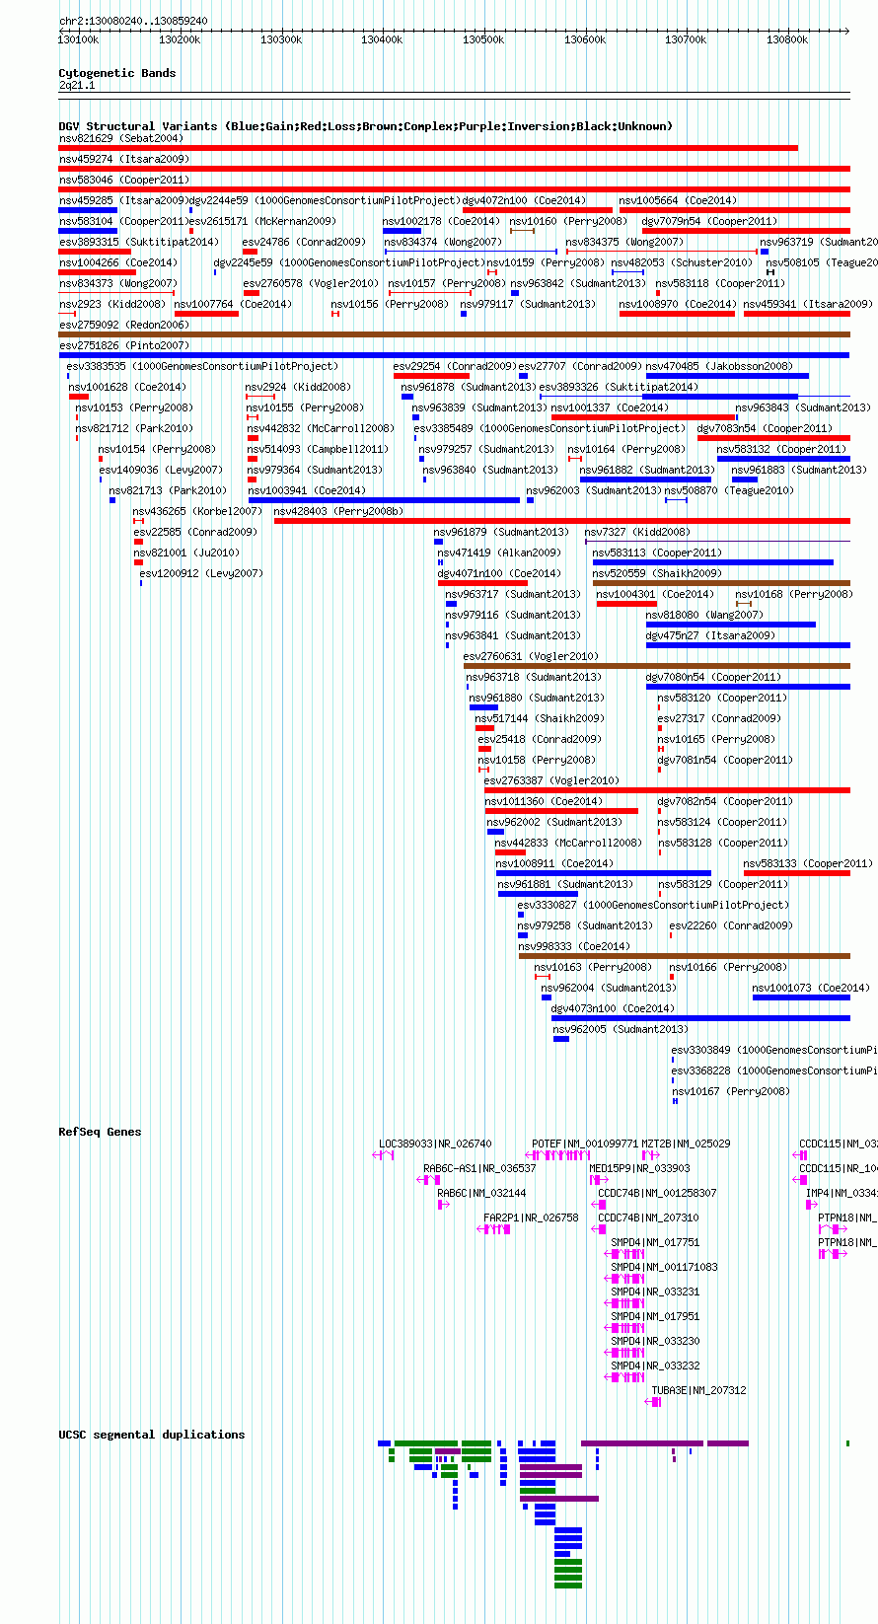Select MED15P9|NR_033903 gene label
The width and height of the screenshot is (878, 1624).
[x=640, y=1168]
